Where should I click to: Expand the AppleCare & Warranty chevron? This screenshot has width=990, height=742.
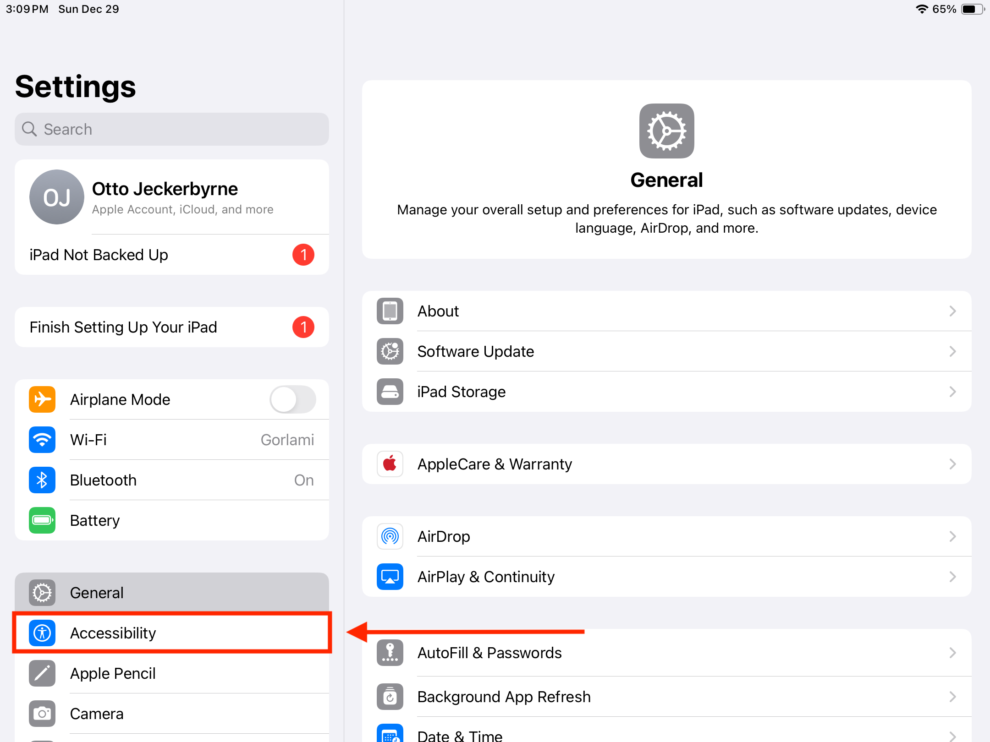pyautogui.click(x=953, y=464)
